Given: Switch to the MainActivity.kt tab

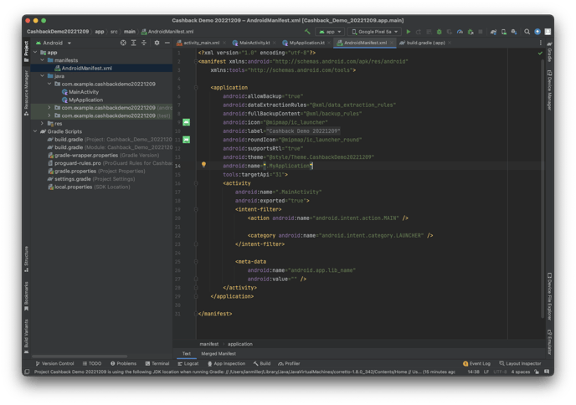Looking at the screenshot, I should [x=255, y=42].
